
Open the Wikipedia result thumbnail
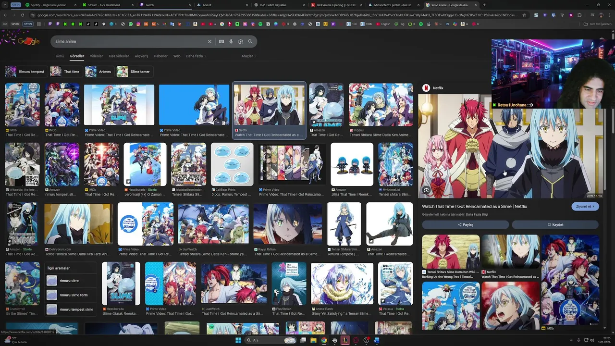22,164
